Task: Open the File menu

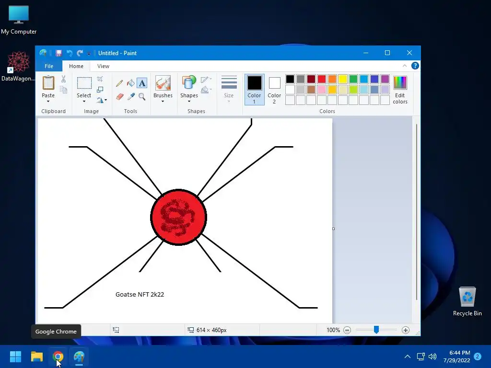Action: [x=49, y=66]
